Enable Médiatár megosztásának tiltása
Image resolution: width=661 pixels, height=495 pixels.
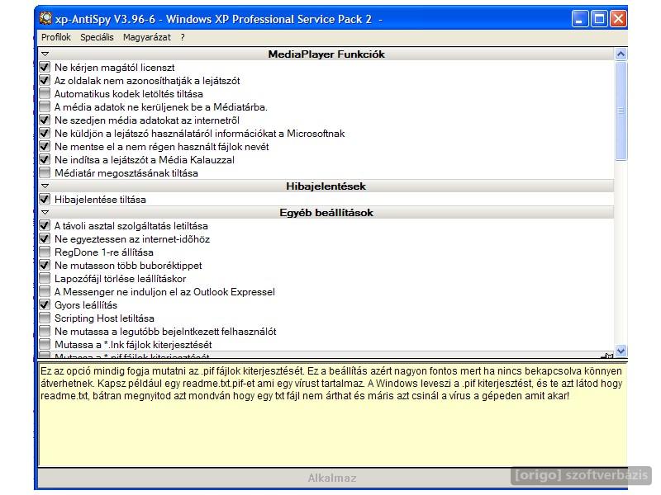click(x=45, y=172)
